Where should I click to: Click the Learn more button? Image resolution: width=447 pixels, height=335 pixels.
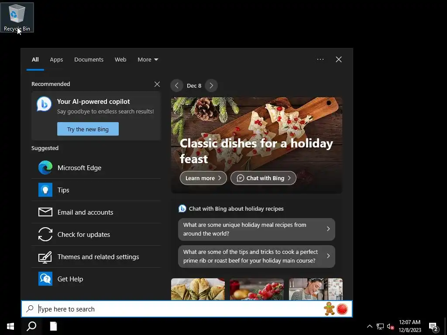click(203, 178)
